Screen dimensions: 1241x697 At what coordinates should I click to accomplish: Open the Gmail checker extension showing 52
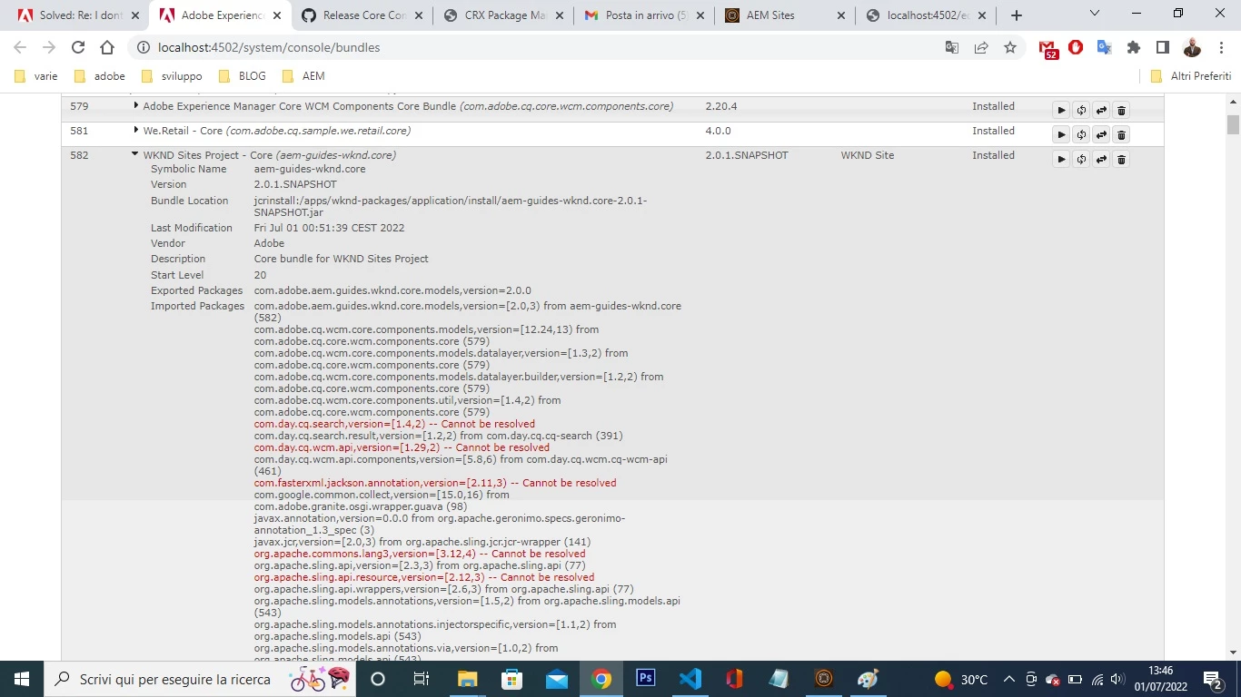[1048, 48]
